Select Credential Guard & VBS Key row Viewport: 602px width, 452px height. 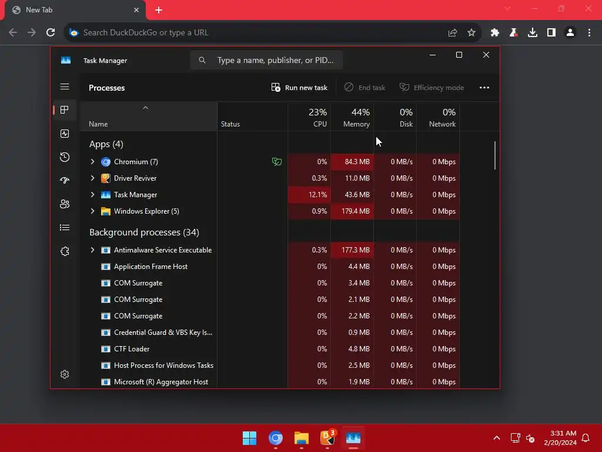point(269,333)
